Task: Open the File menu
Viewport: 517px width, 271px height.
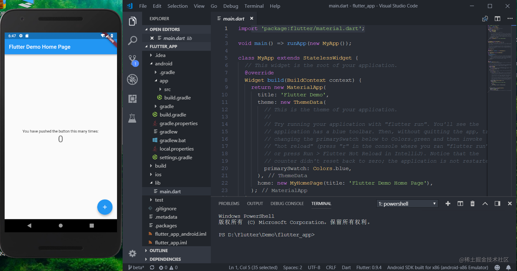Action: (x=143, y=6)
